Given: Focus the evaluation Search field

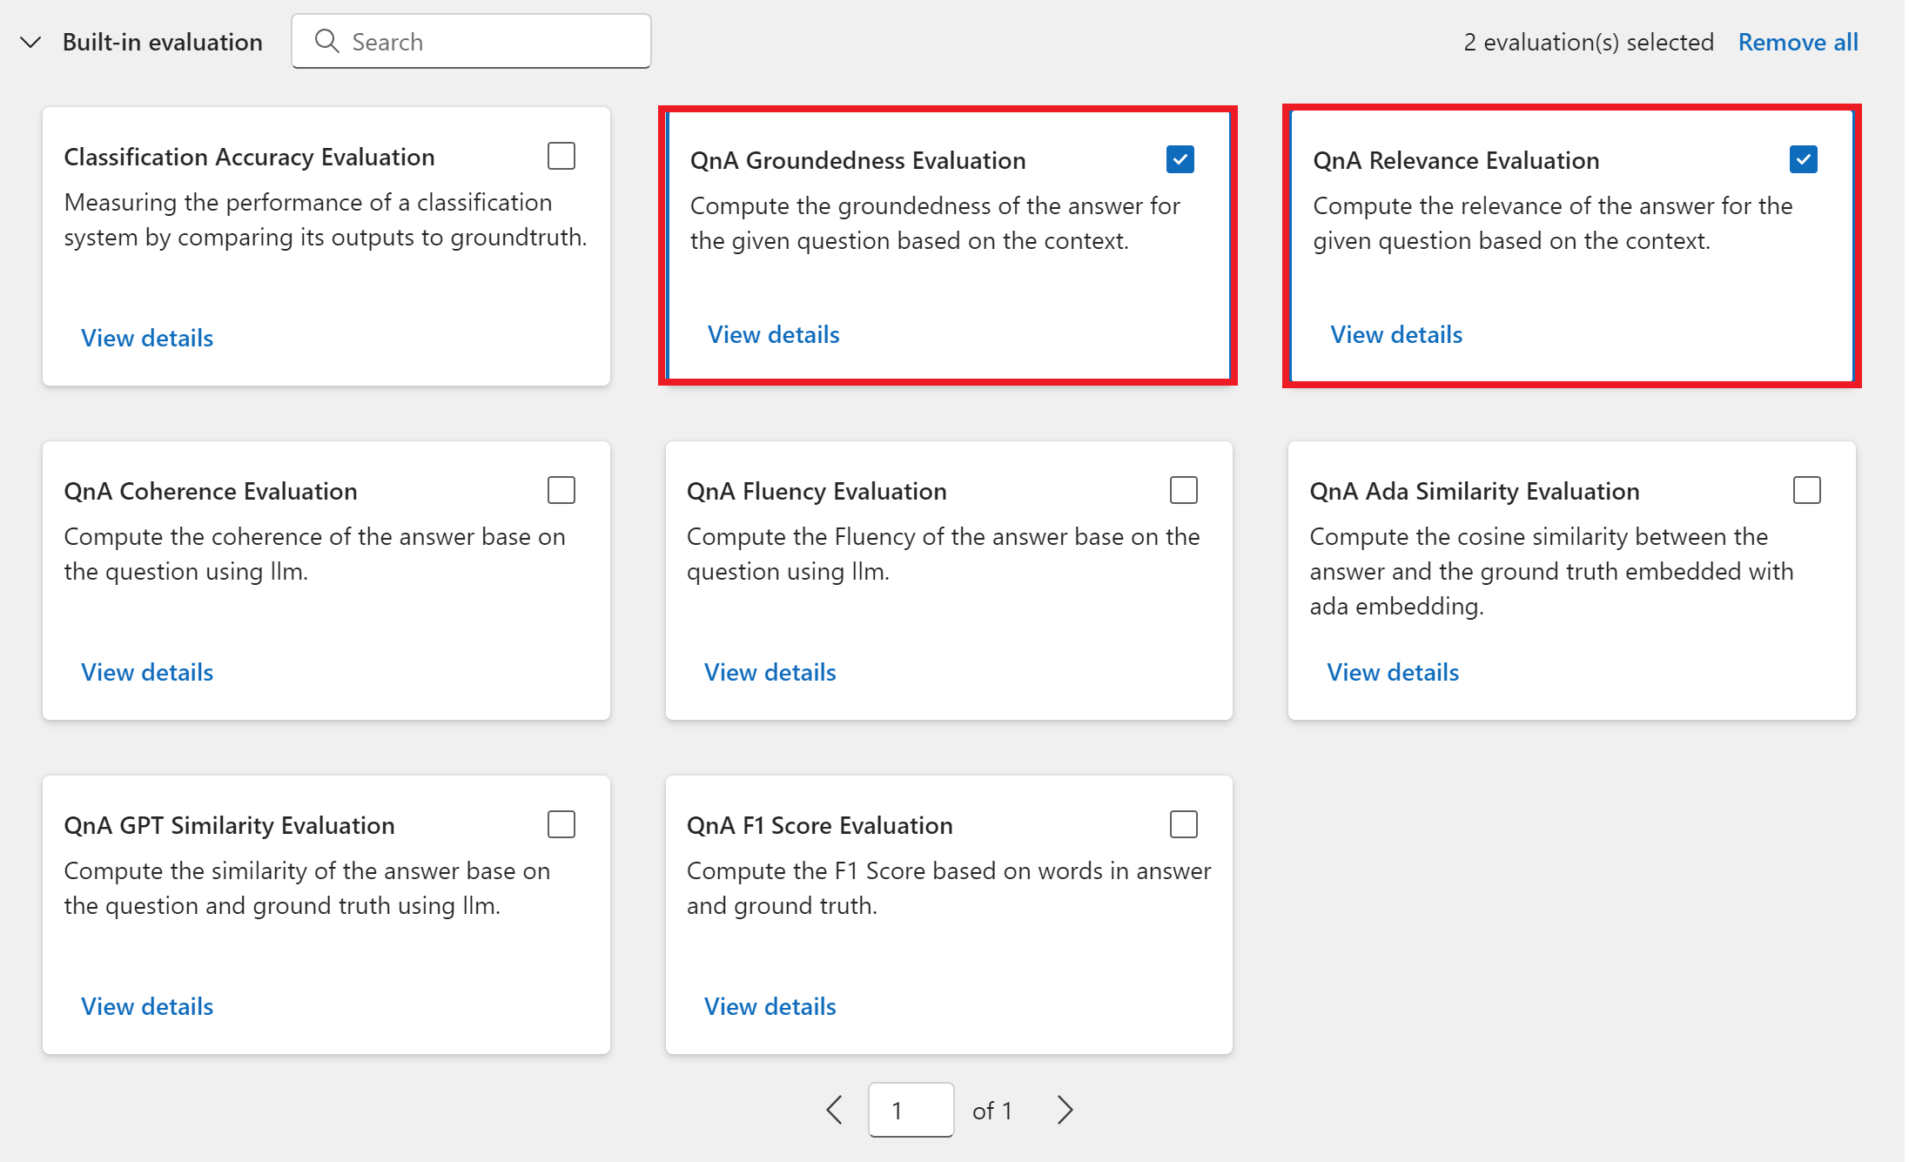Looking at the screenshot, I should [471, 41].
